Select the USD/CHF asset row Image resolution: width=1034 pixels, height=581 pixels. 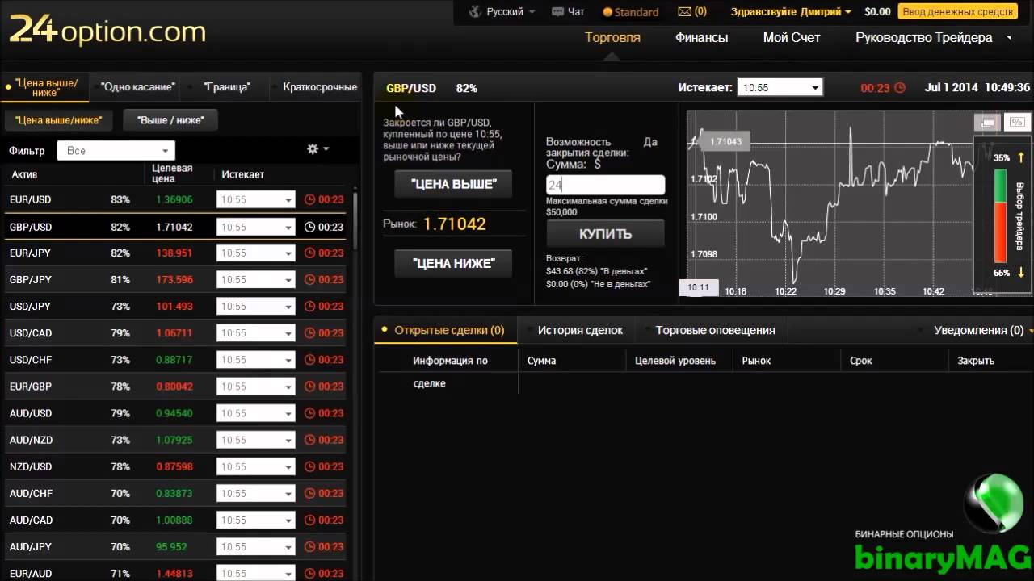pos(174,359)
